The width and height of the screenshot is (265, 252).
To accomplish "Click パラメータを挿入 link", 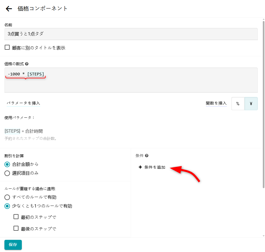I will (x=23, y=103).
